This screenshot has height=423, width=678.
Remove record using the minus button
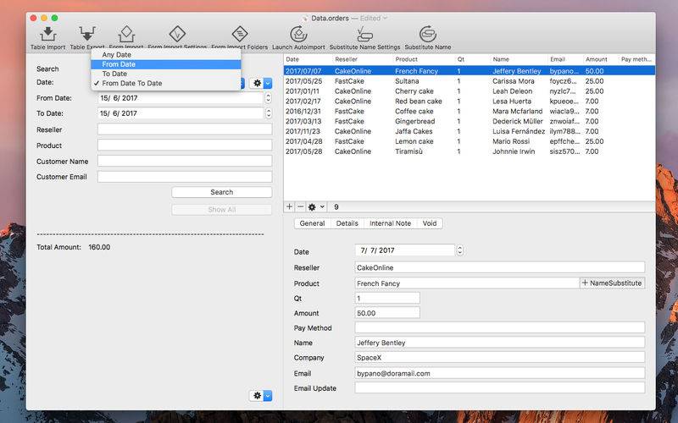[301, 206]
